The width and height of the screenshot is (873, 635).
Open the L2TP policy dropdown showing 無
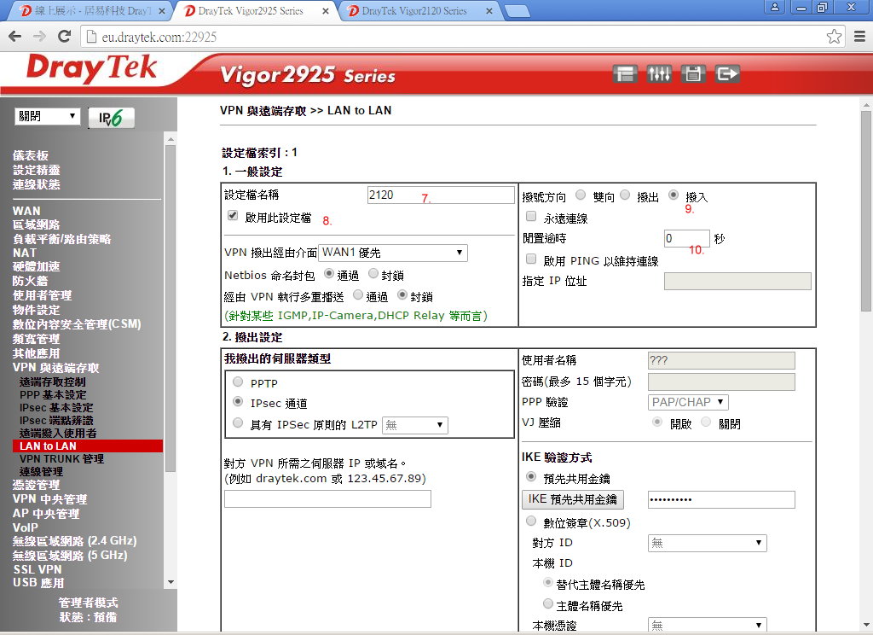415,425
